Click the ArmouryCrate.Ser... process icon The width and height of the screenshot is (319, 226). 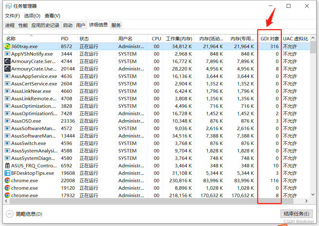click(7, 61)
